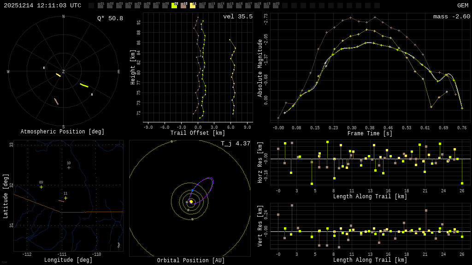Click station 09 cross marker on map

pos(41,187)
